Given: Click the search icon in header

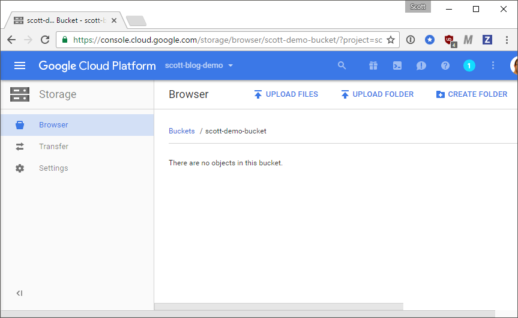Looking at the screenshot, I should coord(342,66).
